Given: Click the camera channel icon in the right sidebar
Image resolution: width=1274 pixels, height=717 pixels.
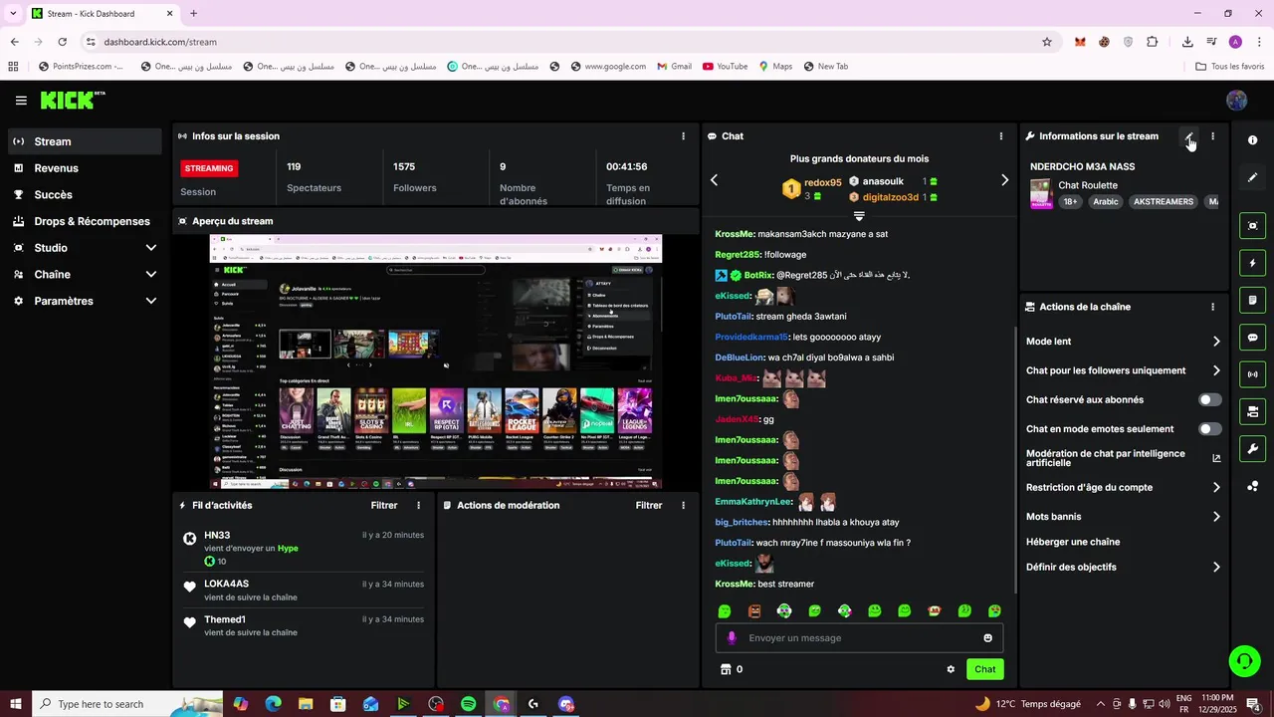Looking at the screenshot, I should point(1253,411).
